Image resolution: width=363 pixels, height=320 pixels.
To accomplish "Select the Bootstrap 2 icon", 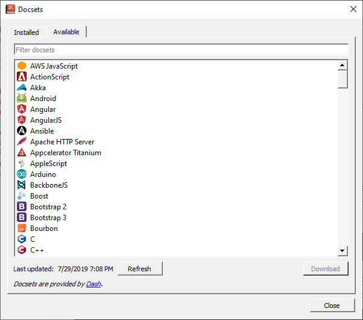I will [22, 207].
